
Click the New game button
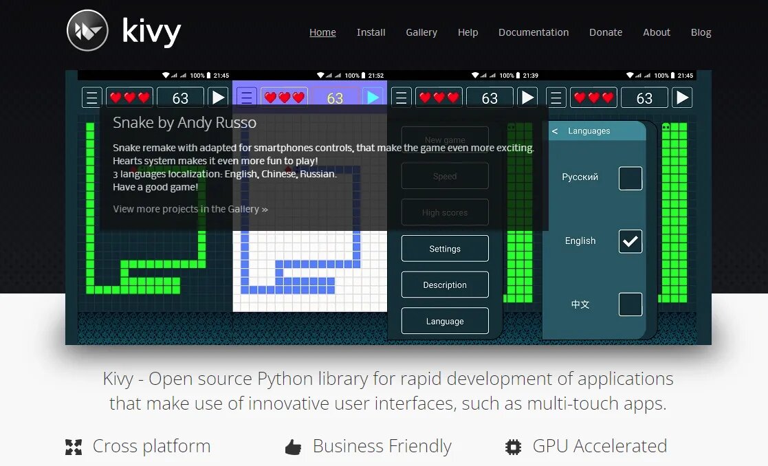coord(445,140)
